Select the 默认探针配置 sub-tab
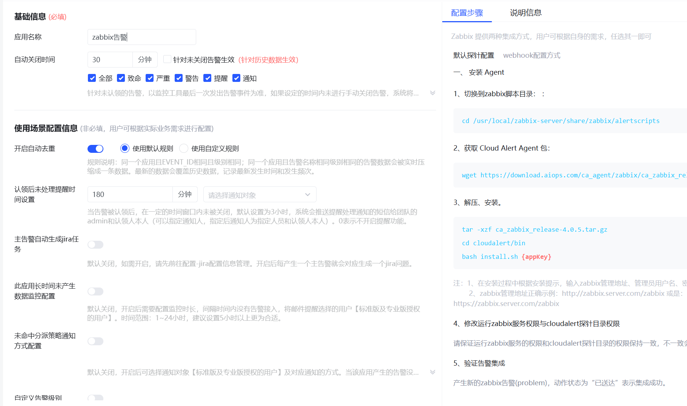The image size is (687, 406). [473, 55]
